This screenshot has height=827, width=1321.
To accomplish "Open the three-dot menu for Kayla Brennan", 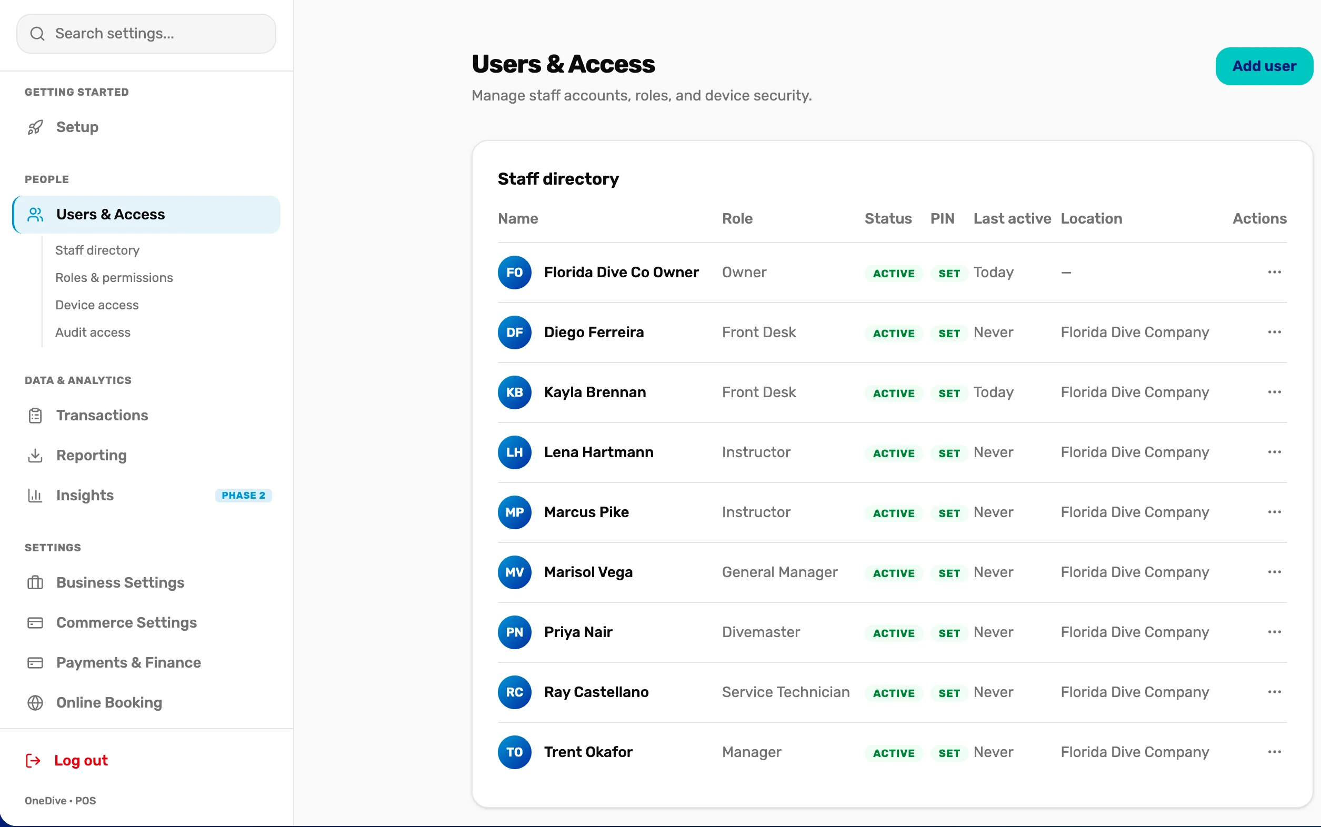I will 1274,392.
